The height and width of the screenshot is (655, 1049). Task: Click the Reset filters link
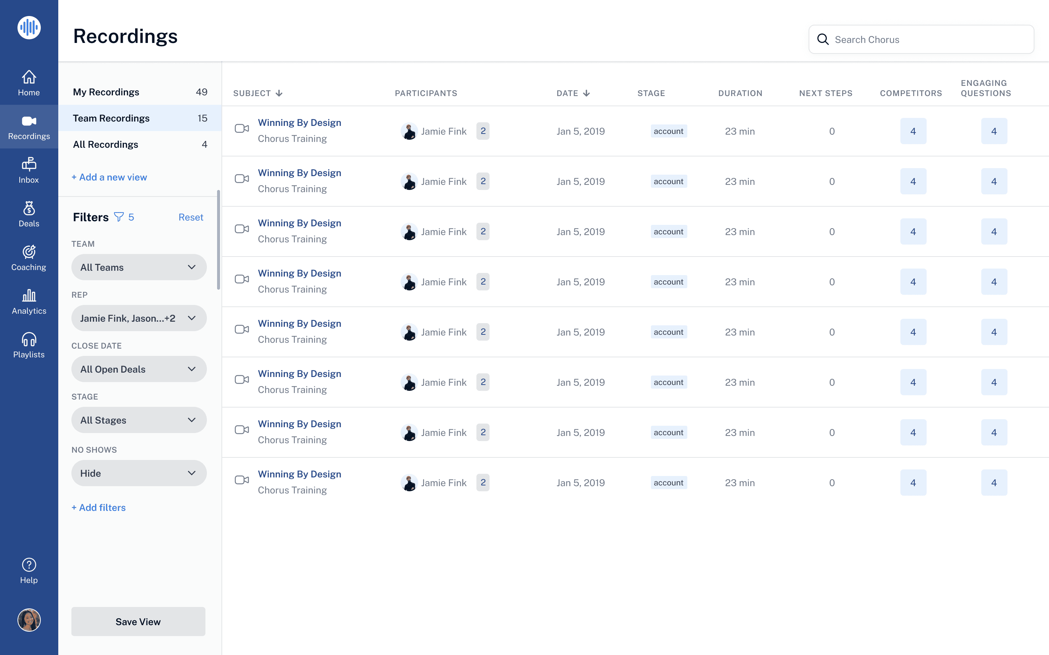tap(191, 217)
